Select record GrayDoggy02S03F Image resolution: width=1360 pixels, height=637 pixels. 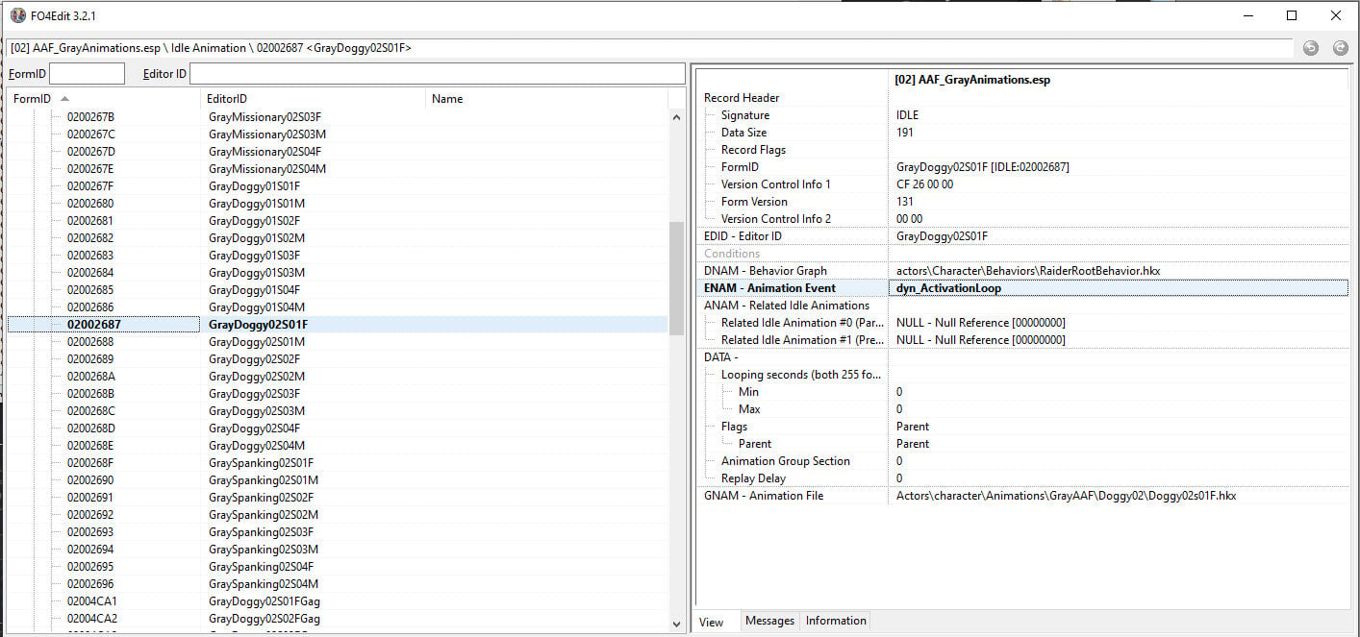(x=338, y=394)
